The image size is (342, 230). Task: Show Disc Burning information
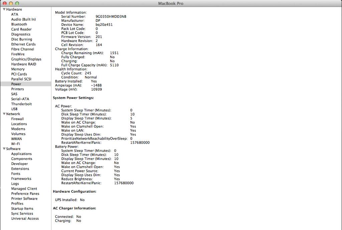22,39
